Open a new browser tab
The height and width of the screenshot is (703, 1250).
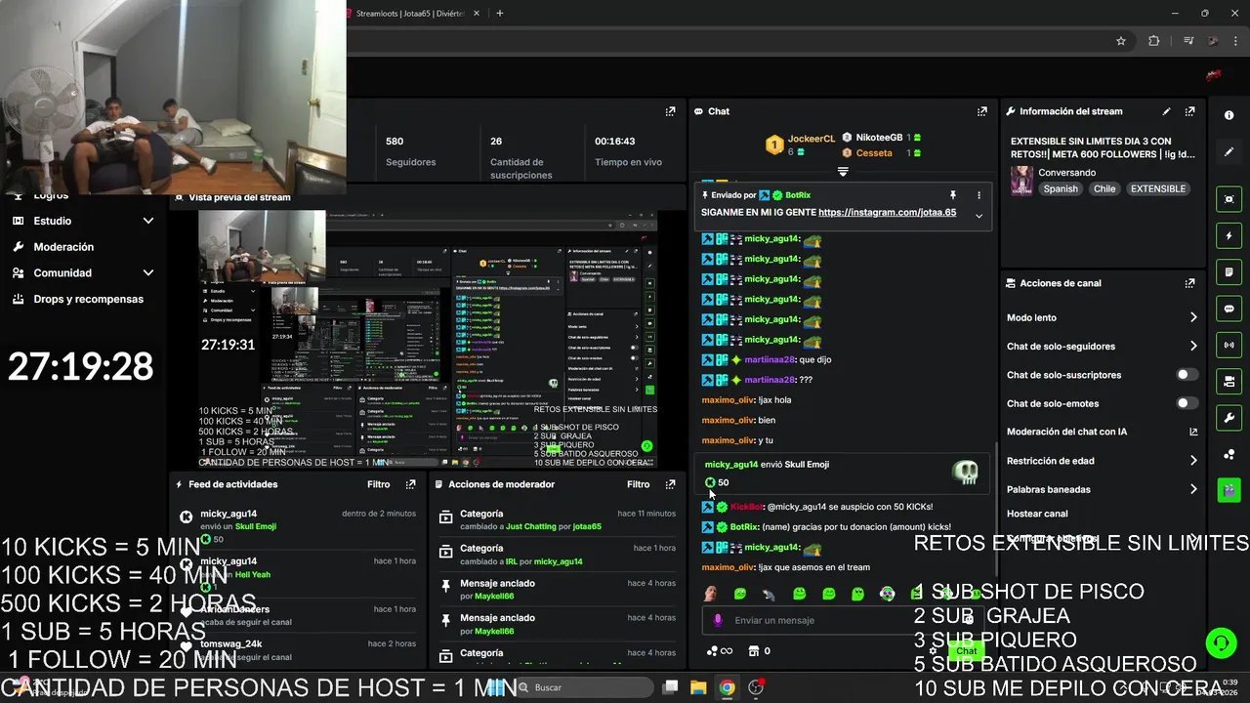(x=499, y=14)
